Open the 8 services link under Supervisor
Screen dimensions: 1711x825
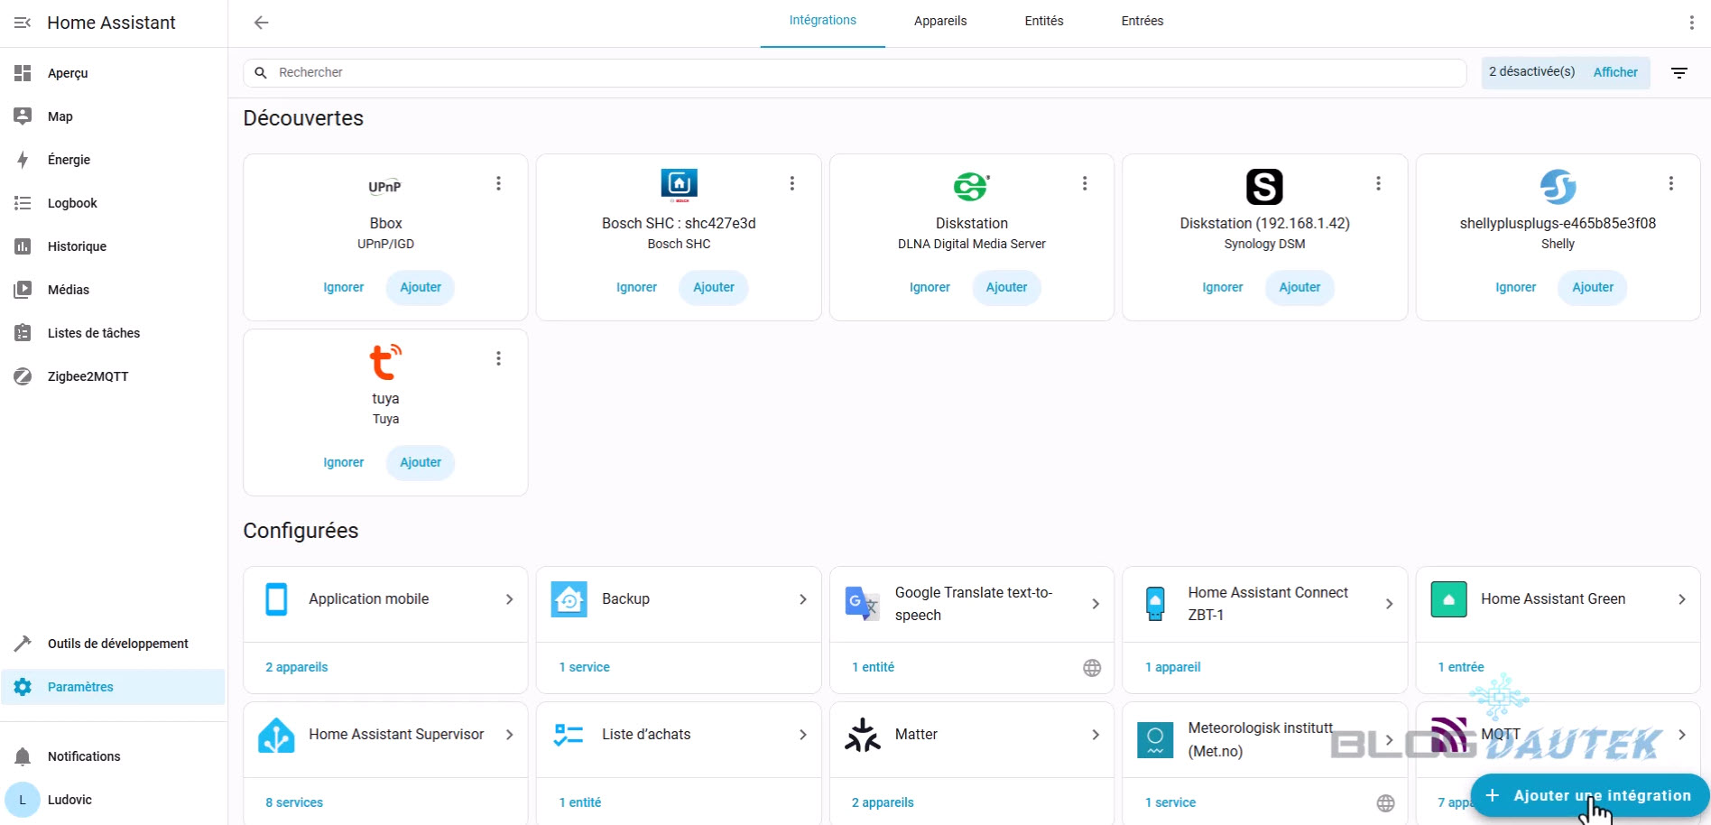click(x=294, y=802)
